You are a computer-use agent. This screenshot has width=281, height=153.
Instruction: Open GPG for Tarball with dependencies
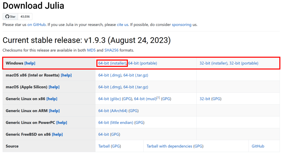tap(198, 146)
